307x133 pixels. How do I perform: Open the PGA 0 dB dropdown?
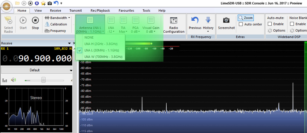[x=136, y=25]
